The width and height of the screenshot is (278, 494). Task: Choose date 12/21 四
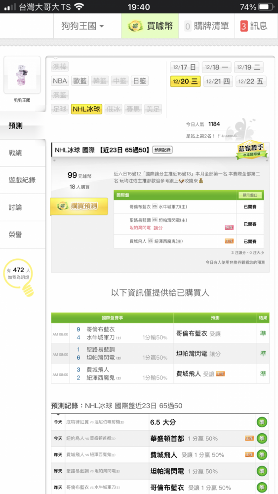[218, 82]
